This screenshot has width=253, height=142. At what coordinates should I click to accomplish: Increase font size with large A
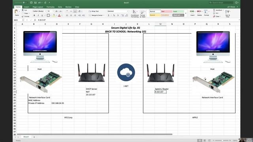pos(57,11)
